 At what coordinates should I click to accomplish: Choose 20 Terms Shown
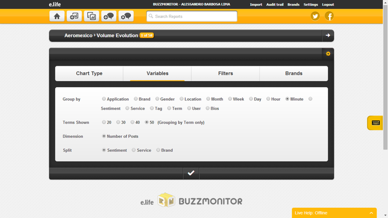click(104, 123)
